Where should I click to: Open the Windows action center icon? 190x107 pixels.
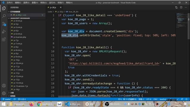[185, 104]
